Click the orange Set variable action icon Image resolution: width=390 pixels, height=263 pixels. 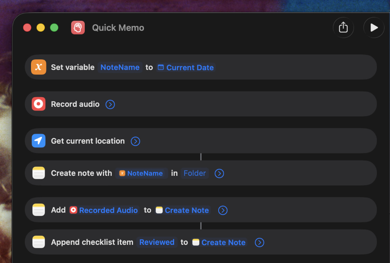click(x=39, y=67)
